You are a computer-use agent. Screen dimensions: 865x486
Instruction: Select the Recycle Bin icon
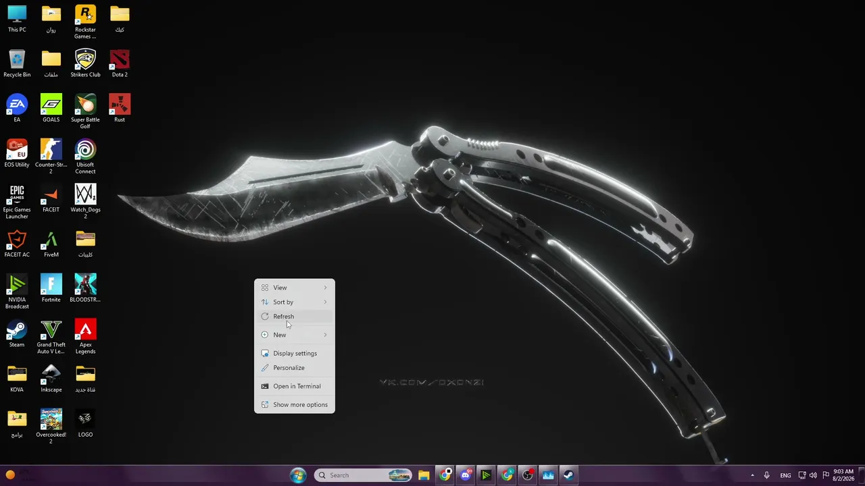(x=17, y=64)
